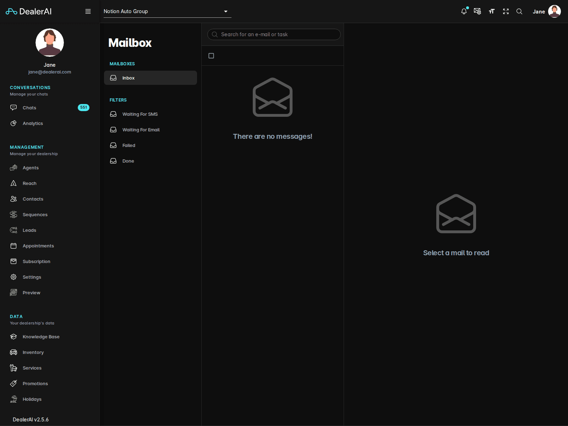Filter by Waiting For Email
Screen dimensions: 568x426
tap(141, 130)
